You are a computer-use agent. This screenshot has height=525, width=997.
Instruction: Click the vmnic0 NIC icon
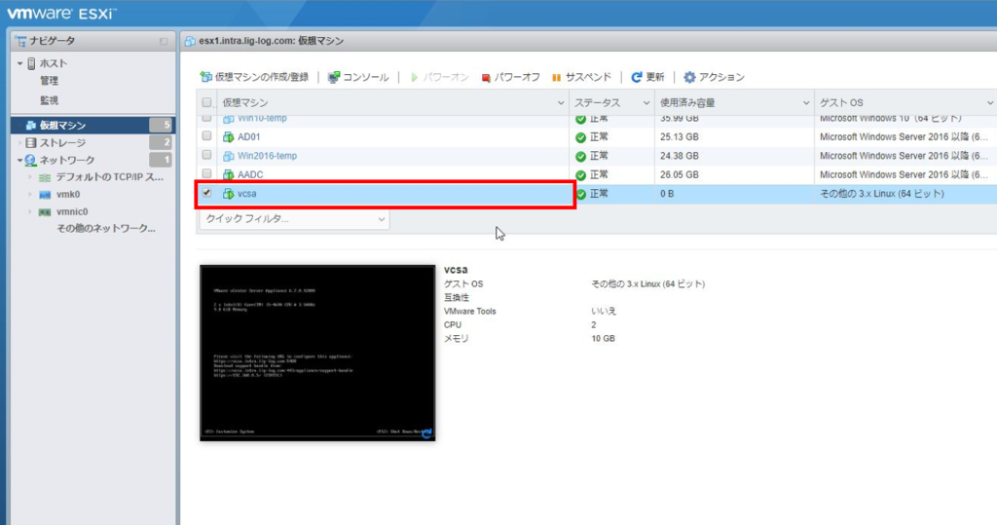tap(45, 212)
